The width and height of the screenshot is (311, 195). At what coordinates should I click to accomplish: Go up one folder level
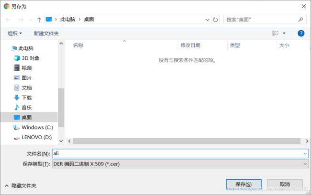click(39, 20)
